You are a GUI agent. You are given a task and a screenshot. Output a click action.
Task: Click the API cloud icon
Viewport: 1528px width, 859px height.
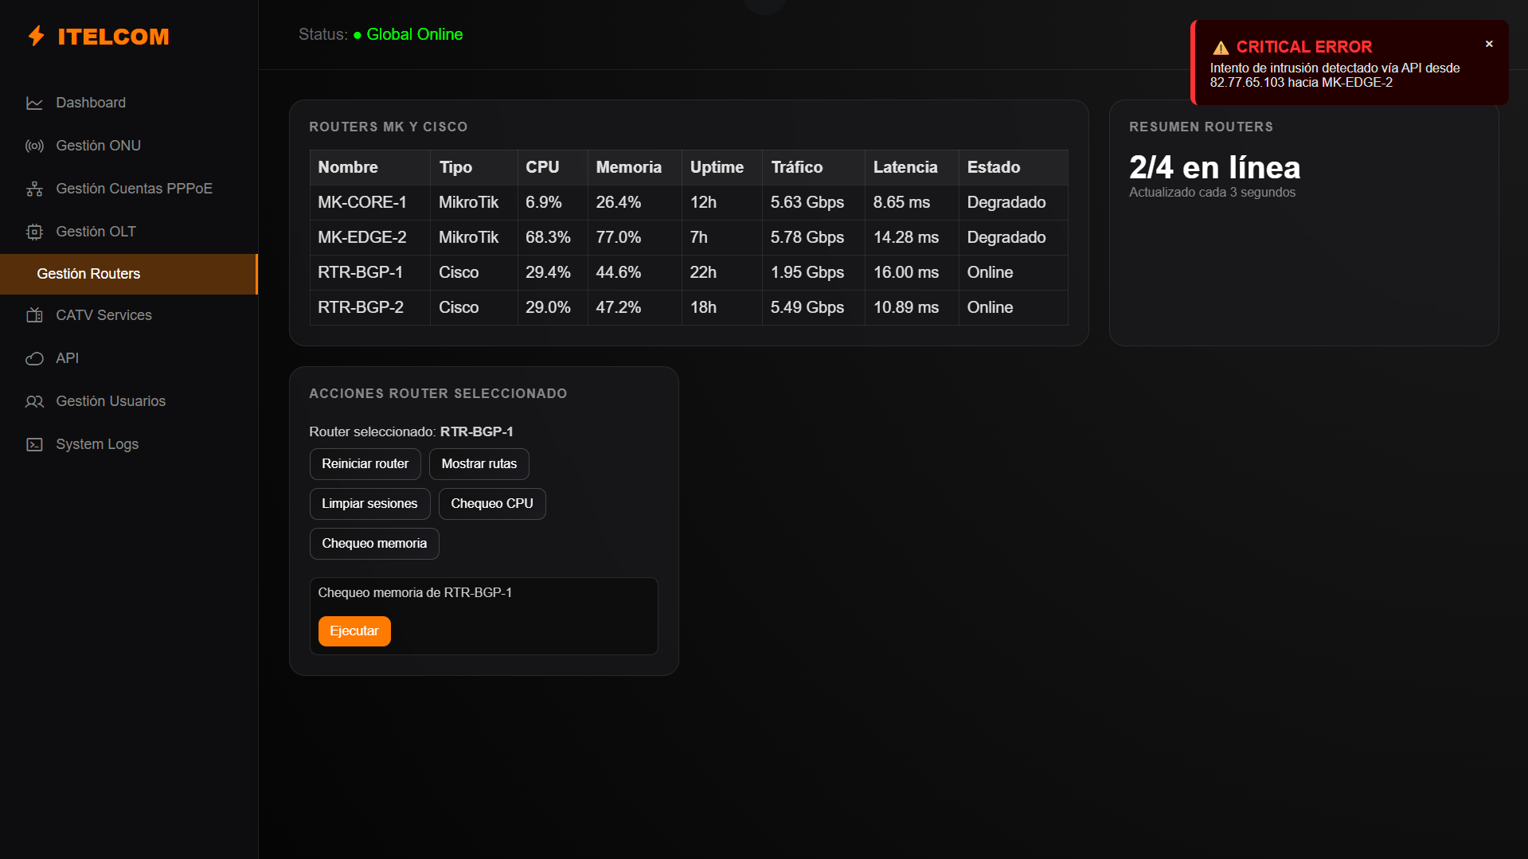[34, 358]
